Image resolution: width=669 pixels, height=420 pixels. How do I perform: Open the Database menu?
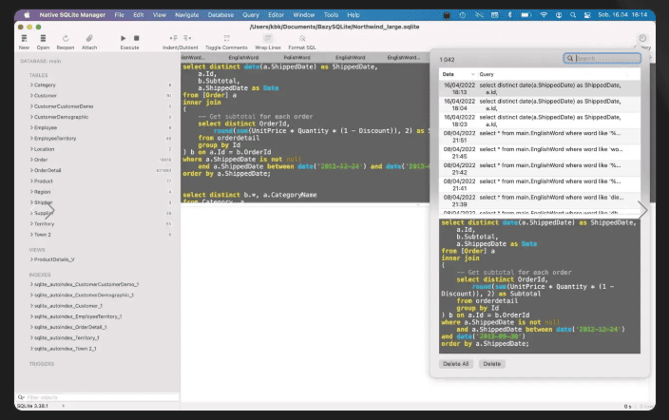coord(220,15)
